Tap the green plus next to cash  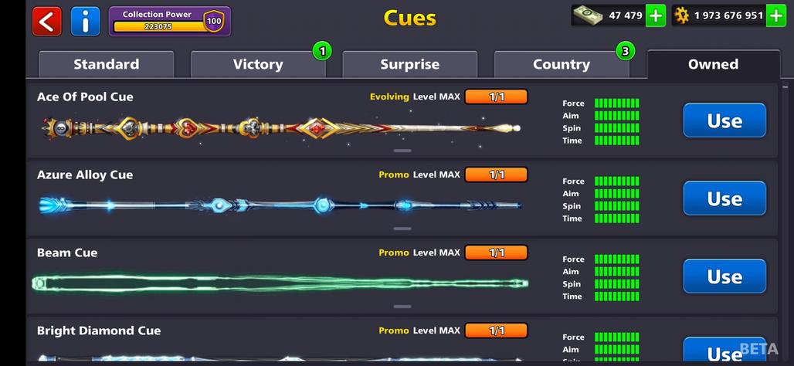(x=656, y=15)
